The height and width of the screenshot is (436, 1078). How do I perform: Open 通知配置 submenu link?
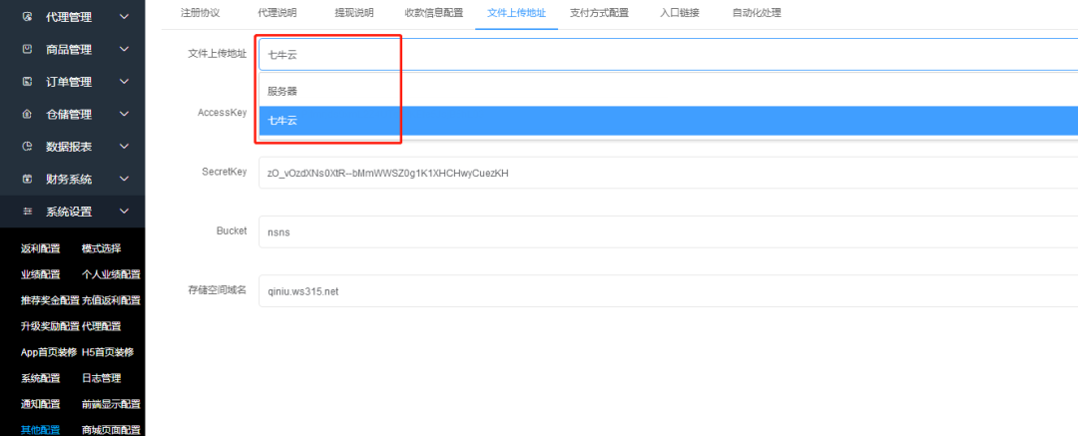tap(41, 404)
